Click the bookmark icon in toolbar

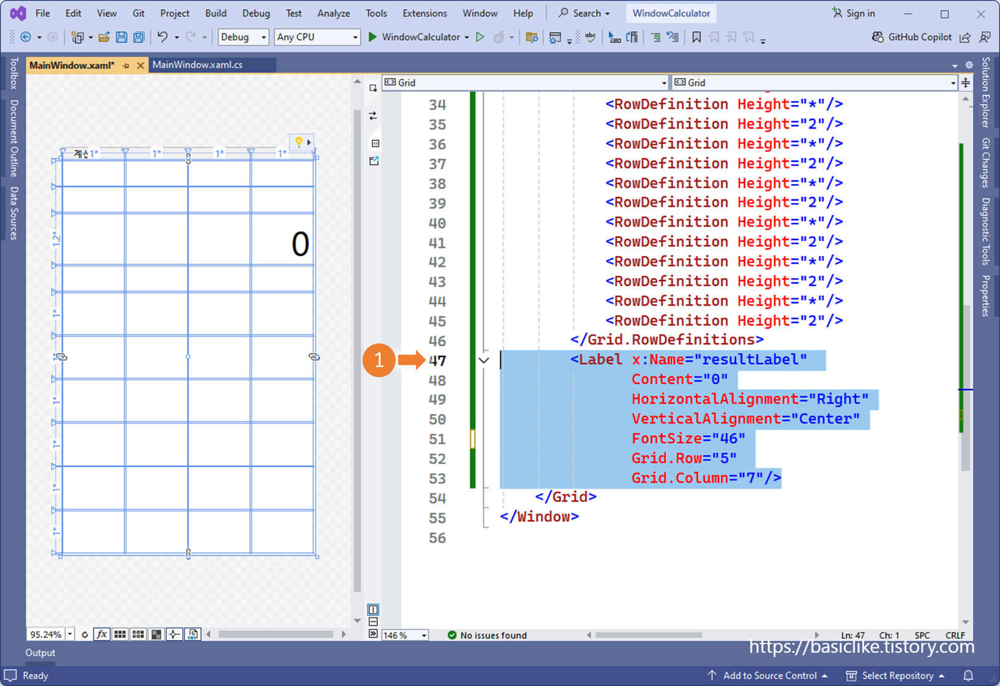point(696,38)
